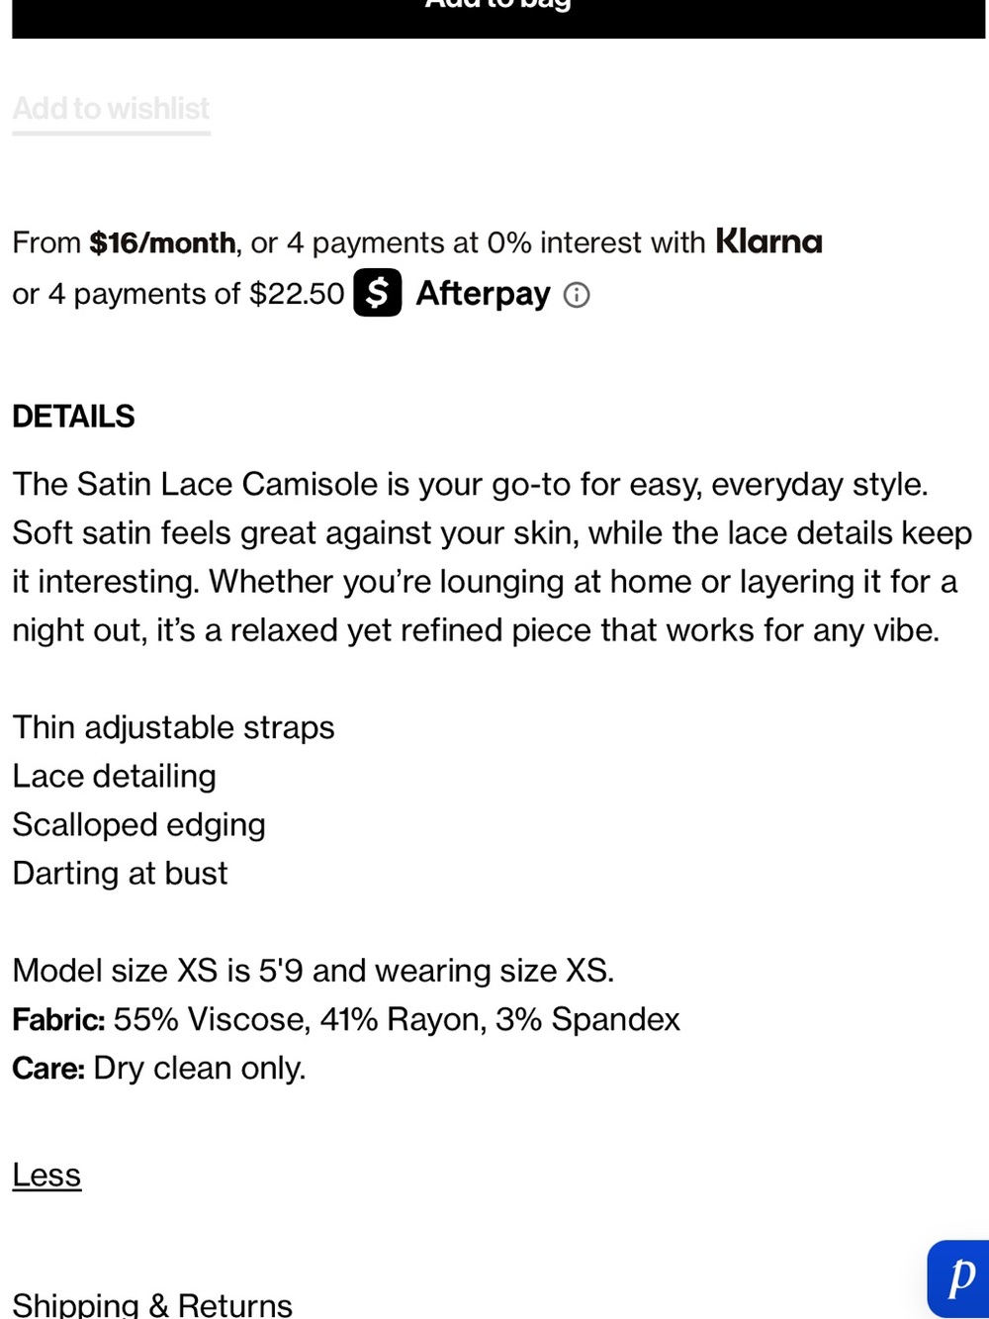The image size is (989, 1319).
Task: Select the Afterpay logo text
Action: 483,294
